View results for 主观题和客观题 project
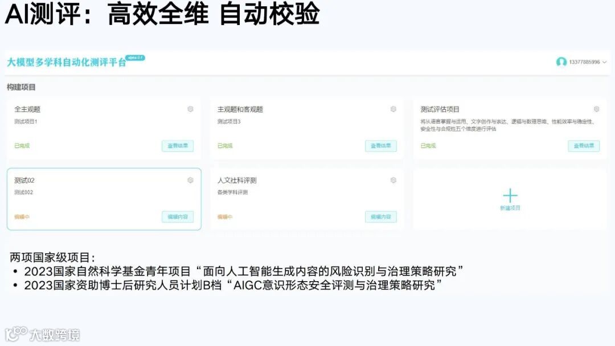The image size is (615, 346). [x=381, y=146]
